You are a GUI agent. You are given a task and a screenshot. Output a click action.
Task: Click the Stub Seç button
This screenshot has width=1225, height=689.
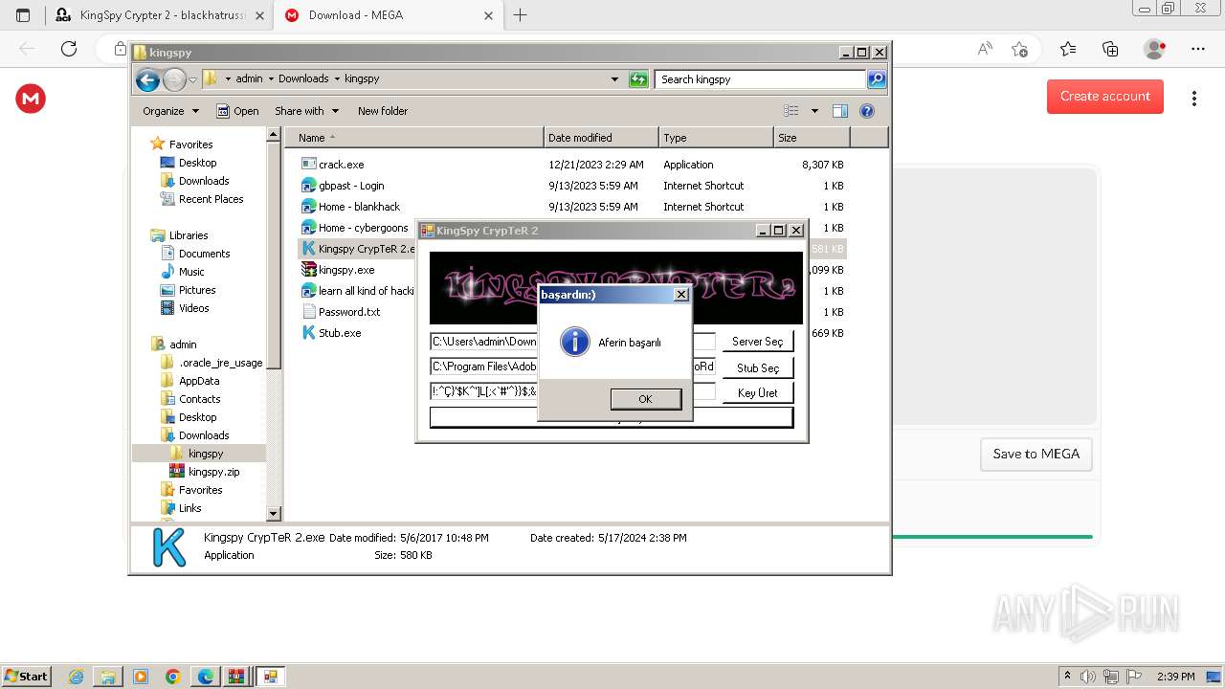pyautogui.click(x=757, y=368)
